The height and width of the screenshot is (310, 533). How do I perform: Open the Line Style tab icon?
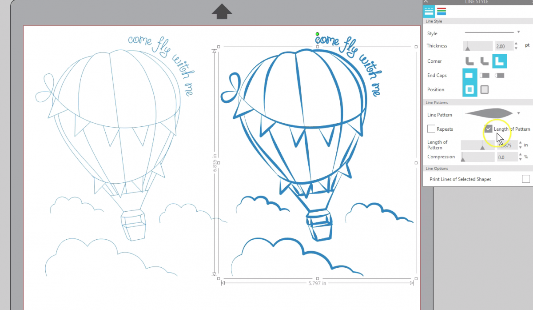click(429, 11)
